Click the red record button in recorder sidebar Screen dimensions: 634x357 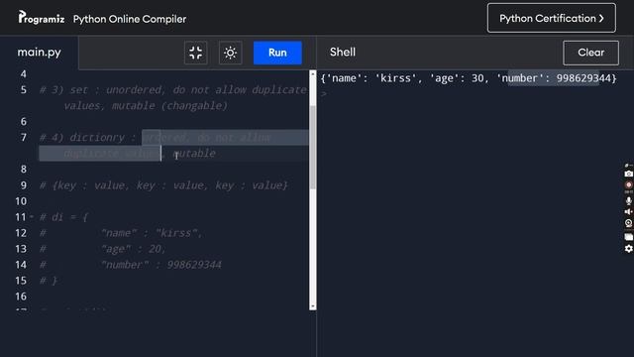pos(628,185)
